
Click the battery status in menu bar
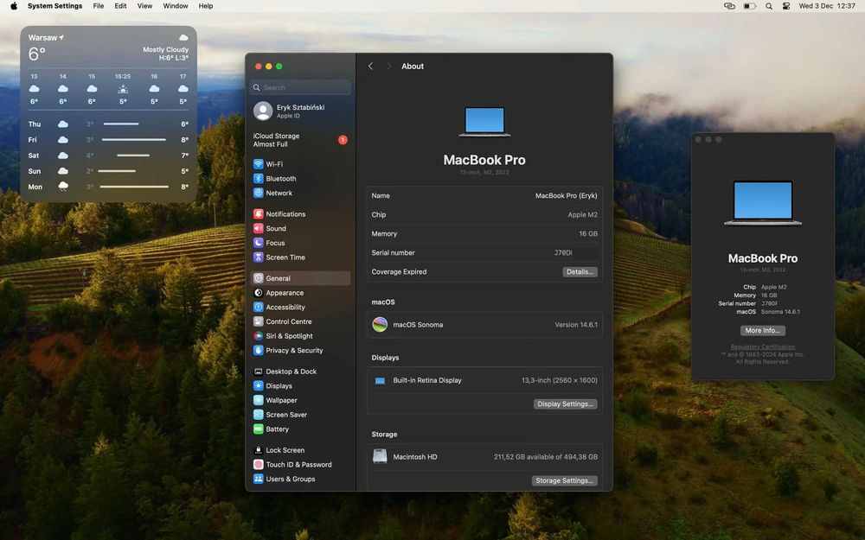point(750,6)
